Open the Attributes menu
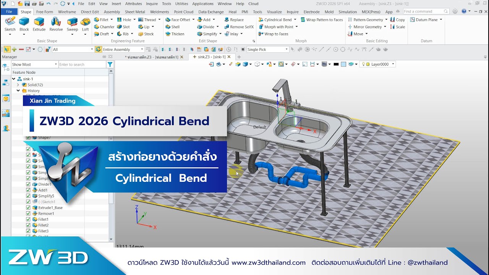The image size is (489, 275). 134,4
